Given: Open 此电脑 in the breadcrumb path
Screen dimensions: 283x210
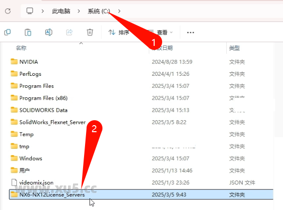Looking at the screenshot, I should (61, 11).
